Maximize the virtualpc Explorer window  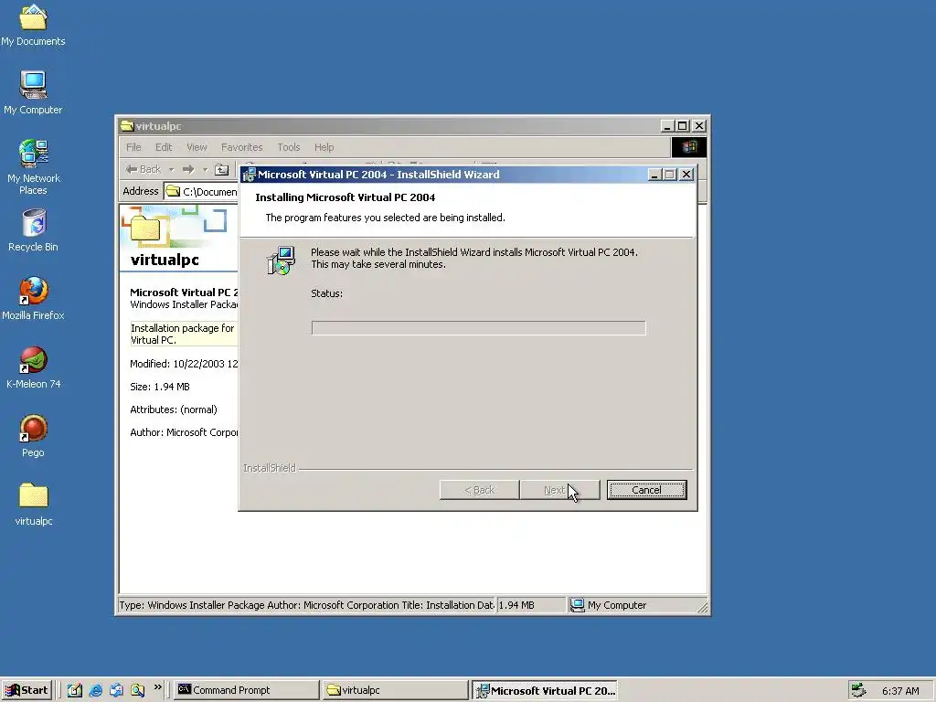coord(683,126)
